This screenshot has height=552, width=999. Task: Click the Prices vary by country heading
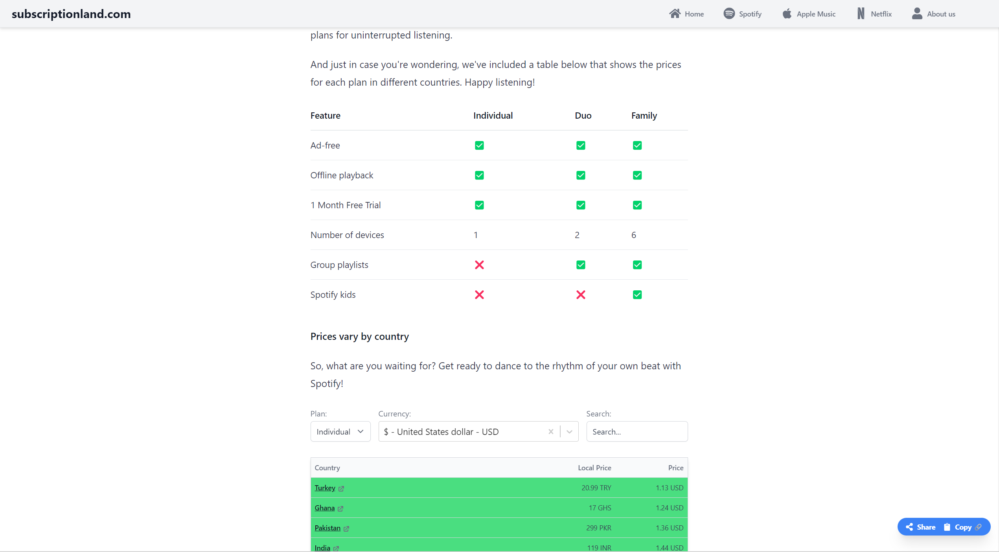[359, 337]
